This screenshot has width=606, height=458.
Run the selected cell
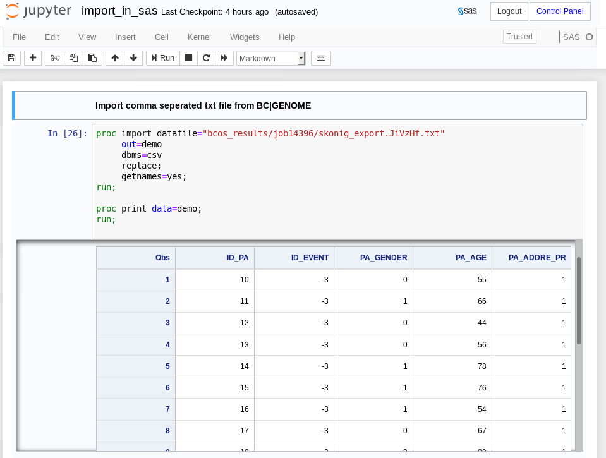[x=162, y=58]
